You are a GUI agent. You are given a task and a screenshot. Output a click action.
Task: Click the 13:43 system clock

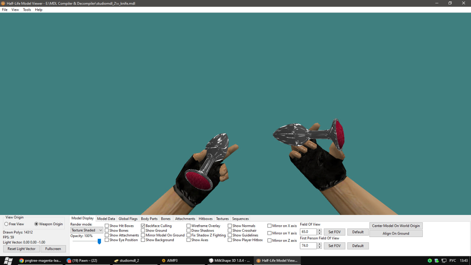pos(464,261)
